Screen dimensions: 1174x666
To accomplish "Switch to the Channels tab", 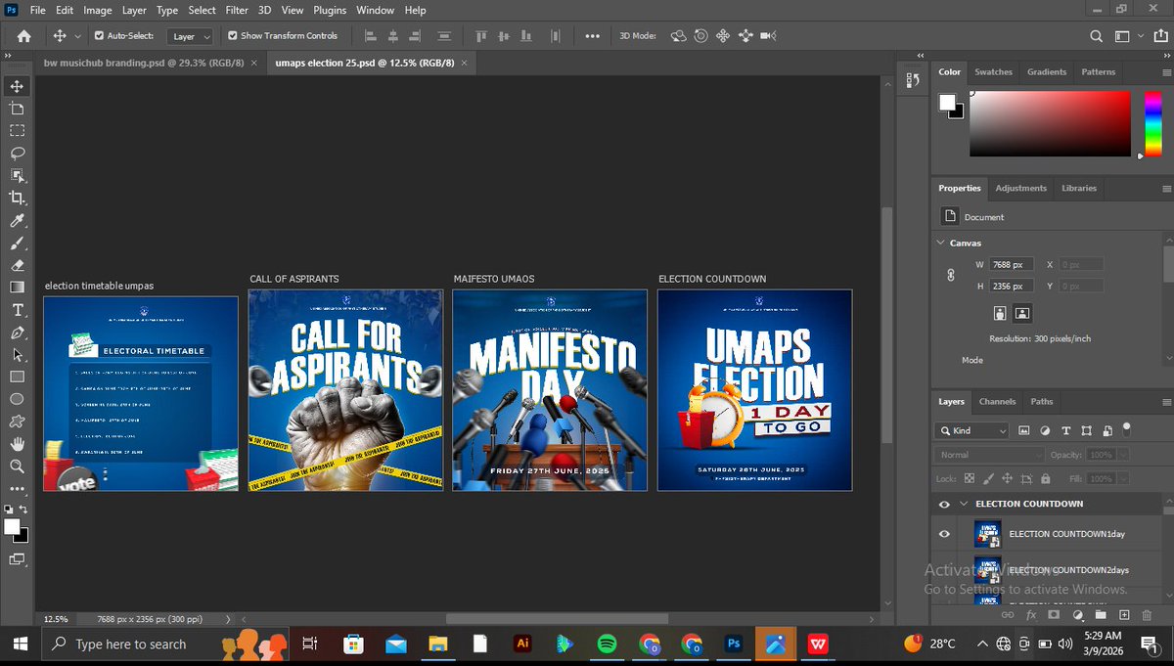I will [x=997, y=401].
